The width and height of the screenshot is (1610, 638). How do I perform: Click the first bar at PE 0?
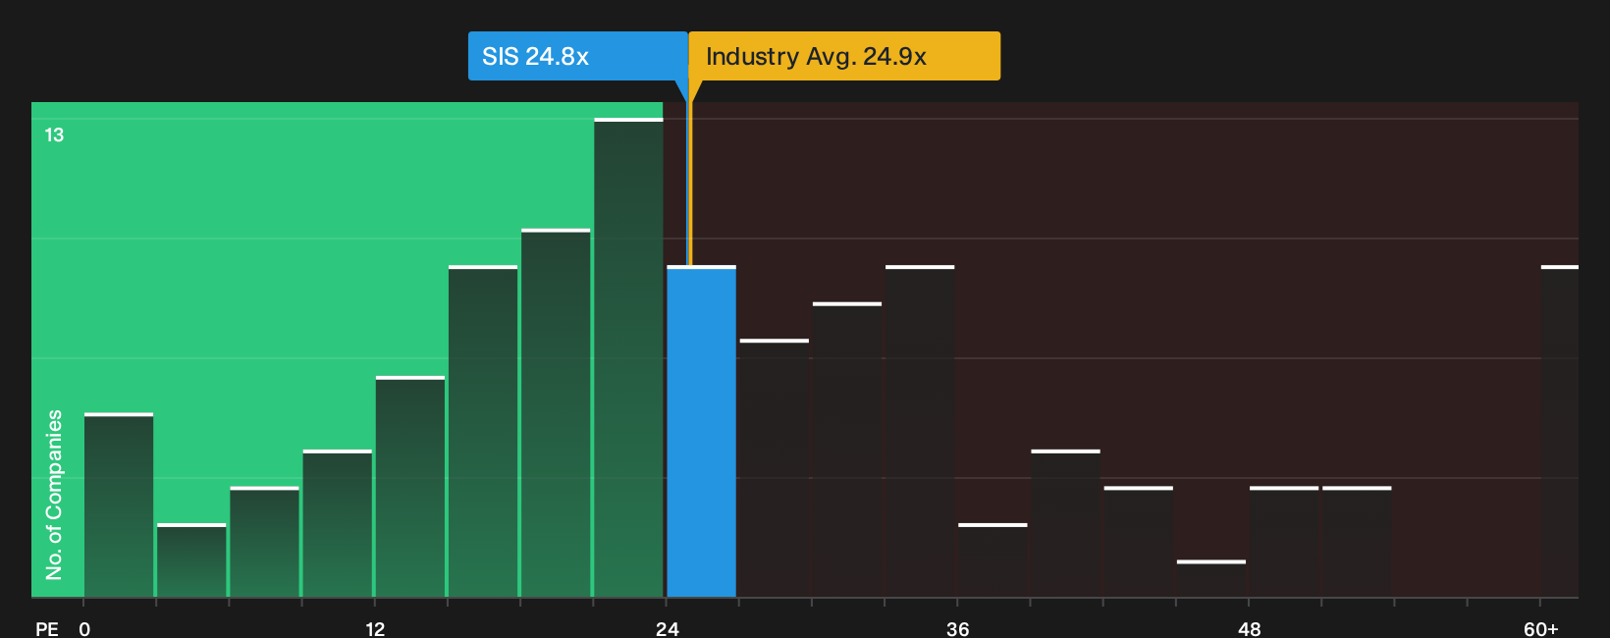[119, 505]
